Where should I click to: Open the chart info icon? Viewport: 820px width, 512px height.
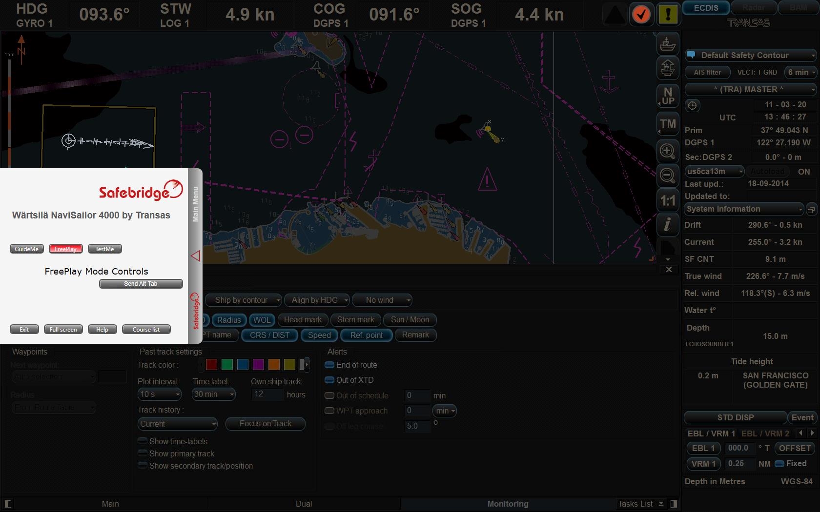[667, 224]
